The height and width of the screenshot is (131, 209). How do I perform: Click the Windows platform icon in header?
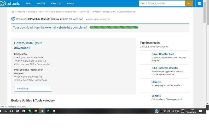199,3
